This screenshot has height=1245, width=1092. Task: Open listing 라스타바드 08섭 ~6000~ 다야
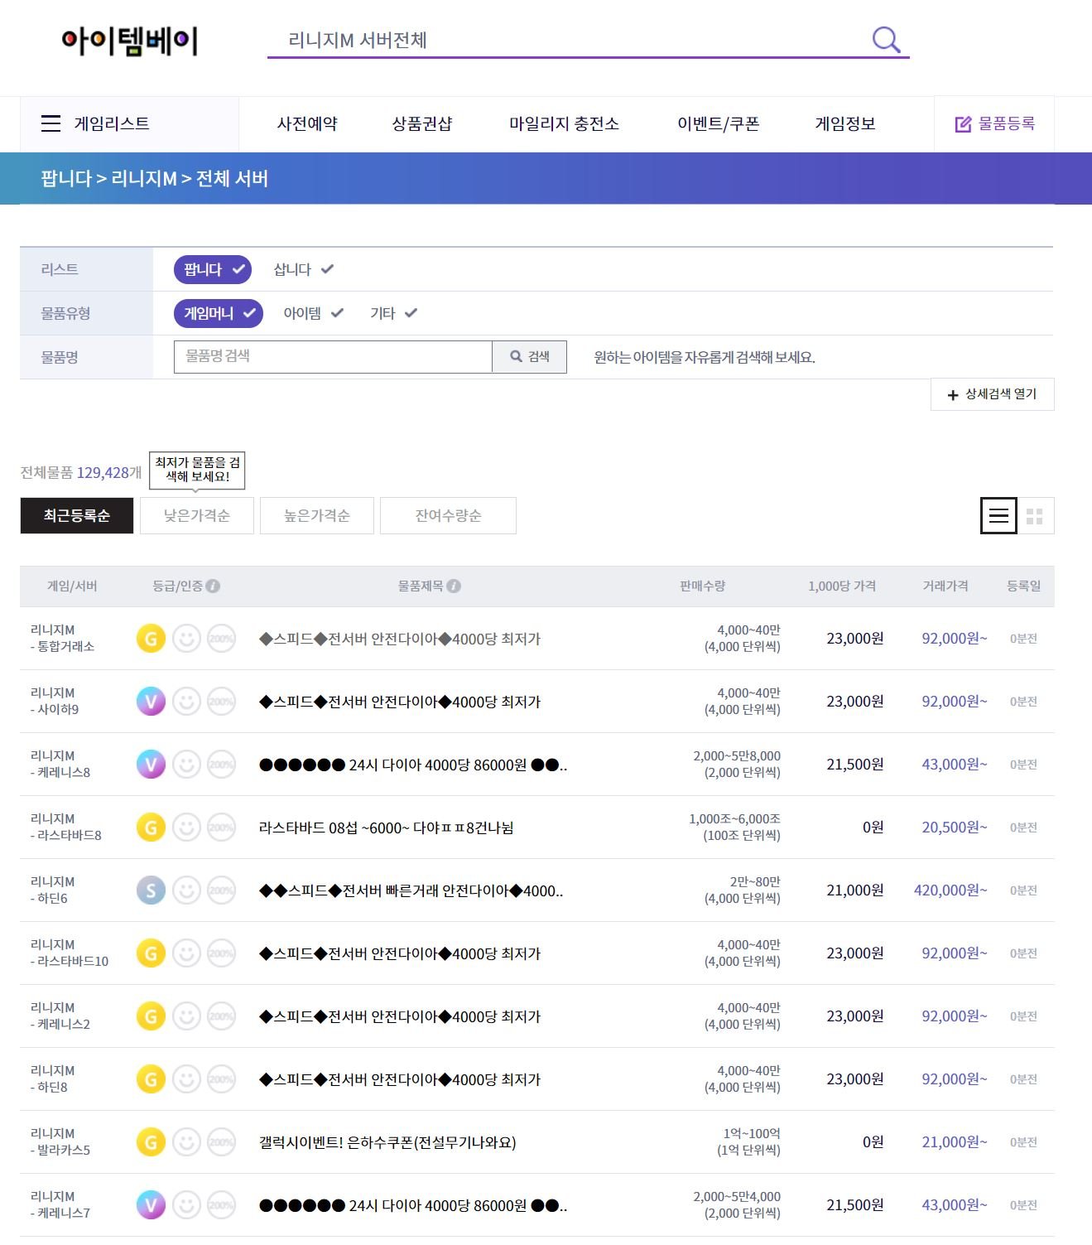tap(386, 828)
